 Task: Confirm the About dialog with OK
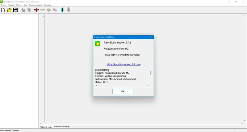coord(123,91)
